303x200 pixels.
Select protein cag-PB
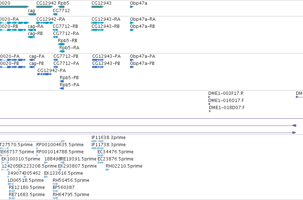tap(37, 63)
